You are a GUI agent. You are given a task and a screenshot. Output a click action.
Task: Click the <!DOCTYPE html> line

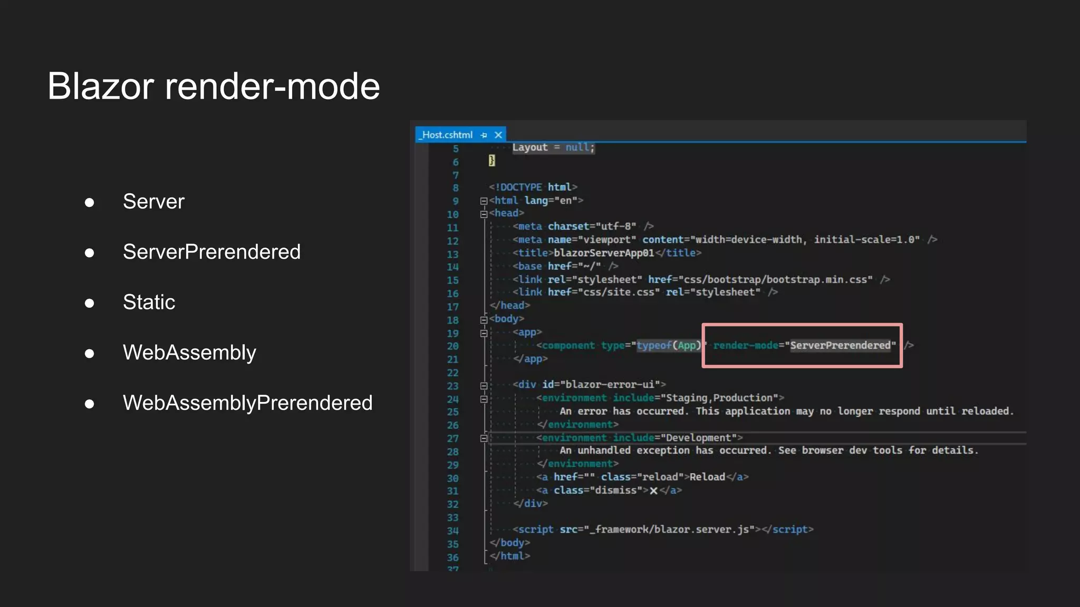(x=533, y=187)
